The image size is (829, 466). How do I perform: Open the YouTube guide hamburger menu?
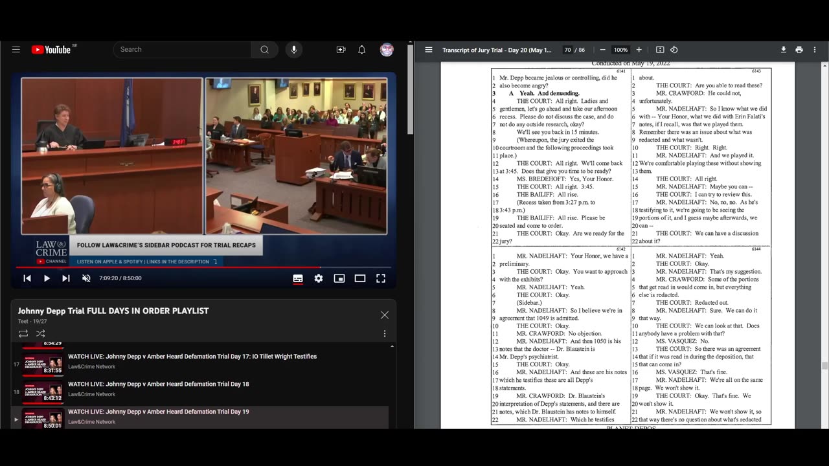click(16, 50)
